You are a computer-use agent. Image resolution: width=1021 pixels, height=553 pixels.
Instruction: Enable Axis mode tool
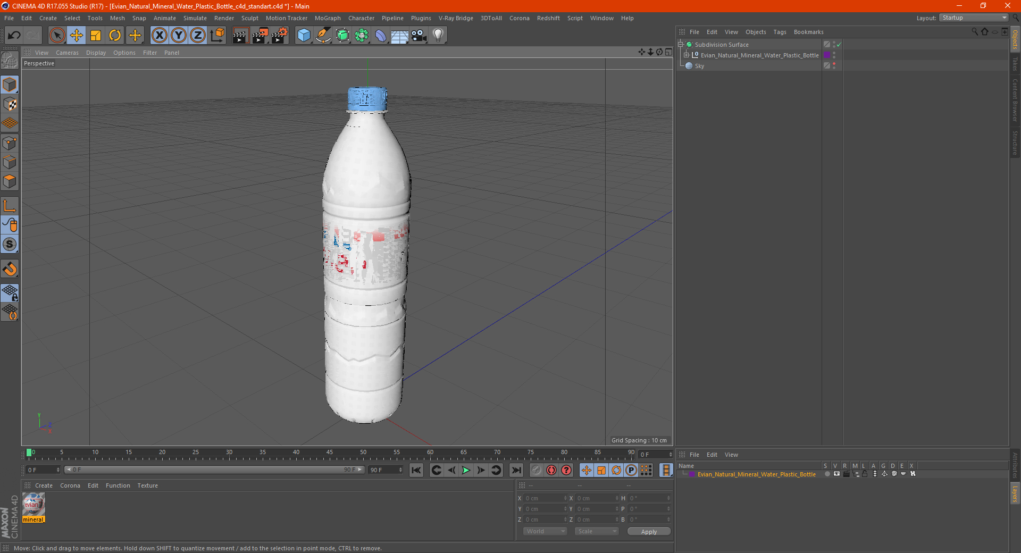[x=10, y=206]
